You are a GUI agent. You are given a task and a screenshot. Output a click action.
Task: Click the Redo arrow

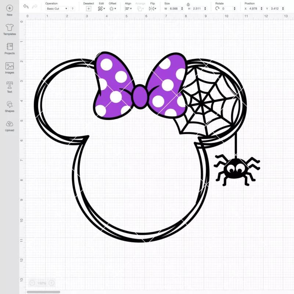tap(35, 7)
